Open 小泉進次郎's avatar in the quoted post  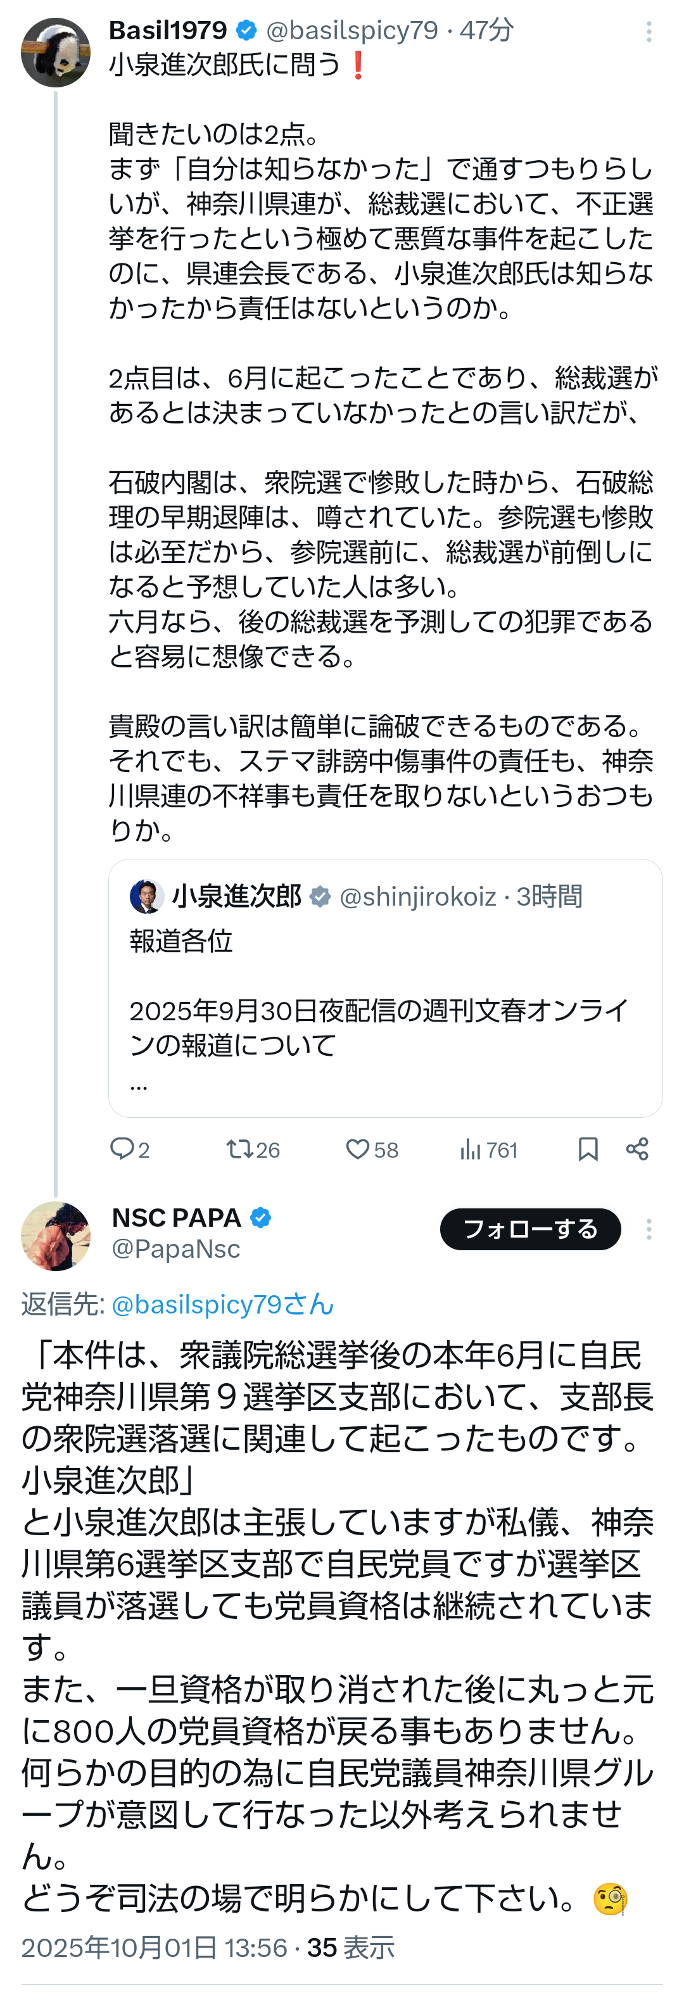click(x=146, y=897)
